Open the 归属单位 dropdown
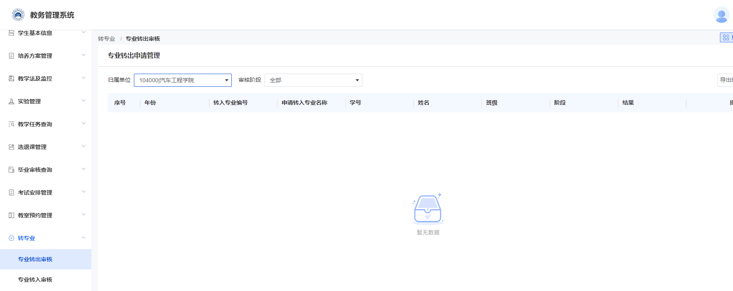This screenshot has height=291, width=733. click(182, 80)
